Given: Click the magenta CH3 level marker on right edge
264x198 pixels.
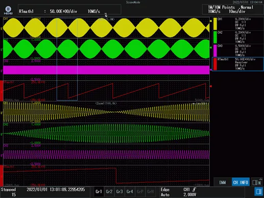Looking at the screenshot, I should (211, 70).
